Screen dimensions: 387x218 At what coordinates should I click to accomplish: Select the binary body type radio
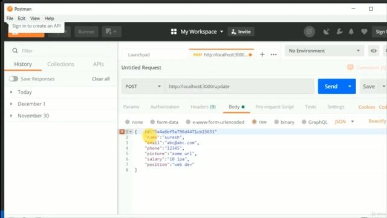(276, 122)
